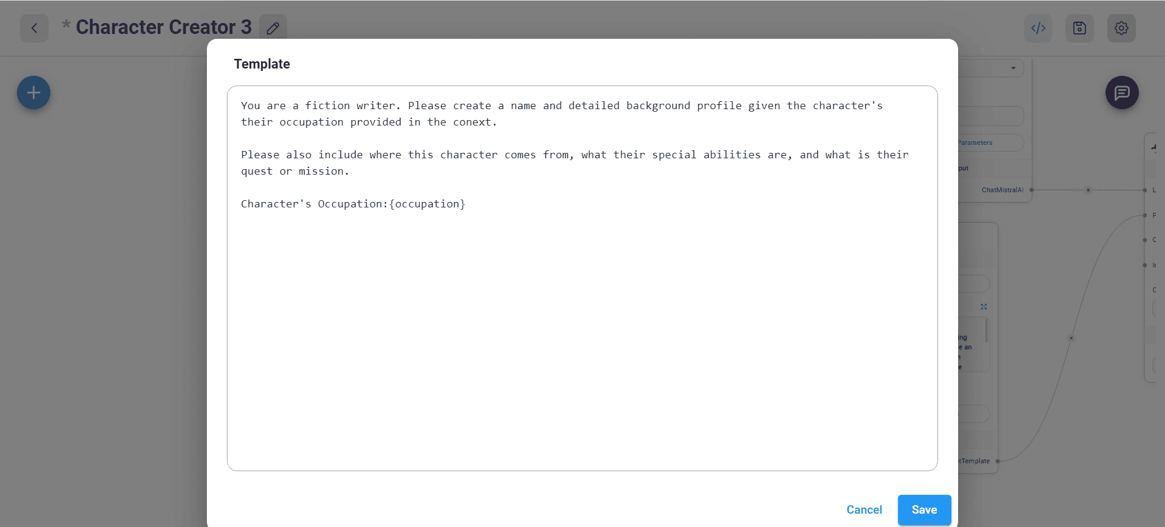Open the add-node plus button
Viewport: 1165px width, 527px height.
[x=33, y=92]
